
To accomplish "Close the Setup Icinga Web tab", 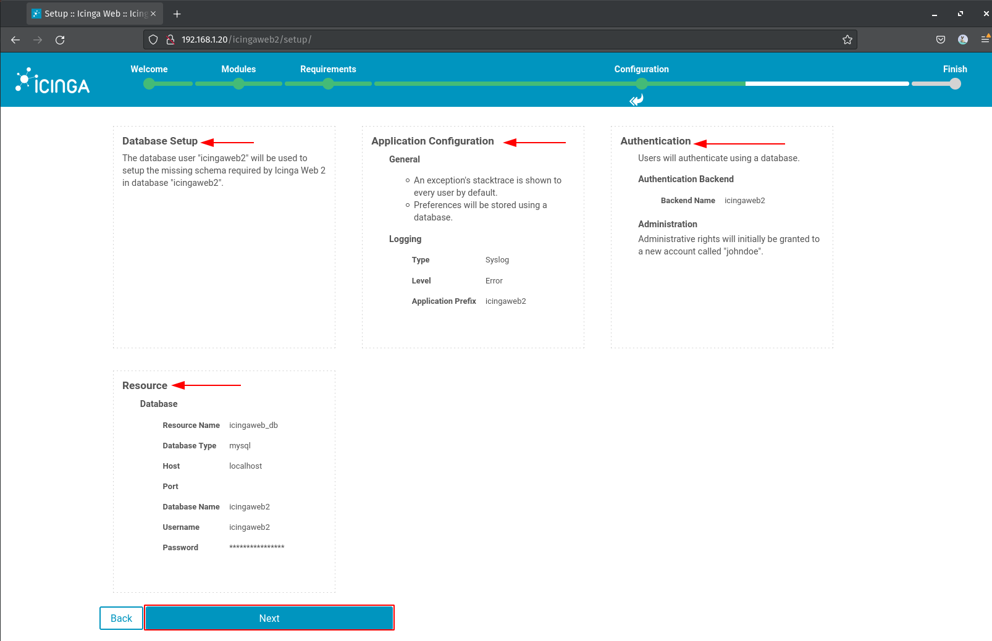I will click(153, 14).
